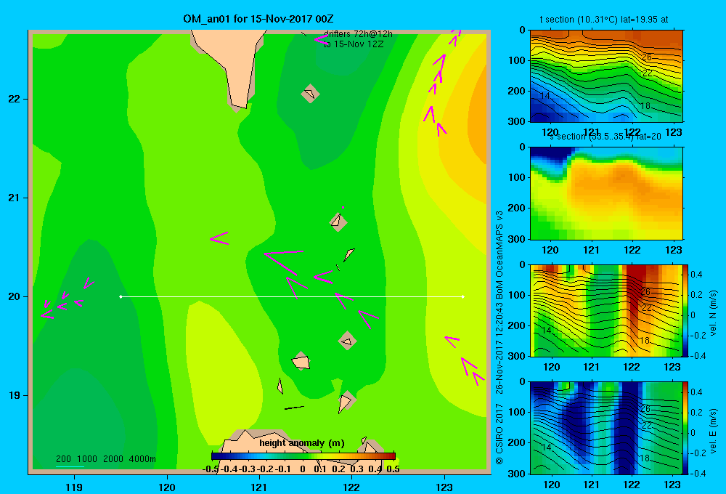This screenshot has width=726, height=494.
Task: Open the northward velocity section panel
Action: tap(606, 310)
